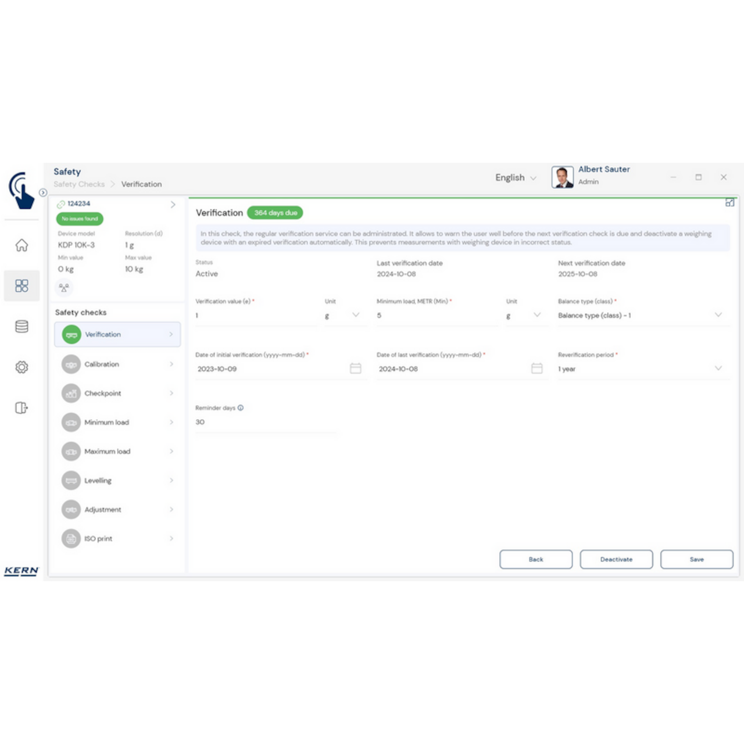The height and width of the screenshot is (744, 744).
Task: Click the logout icon in the sidebar
Action: pyautogui.click(x=22, y=407)
